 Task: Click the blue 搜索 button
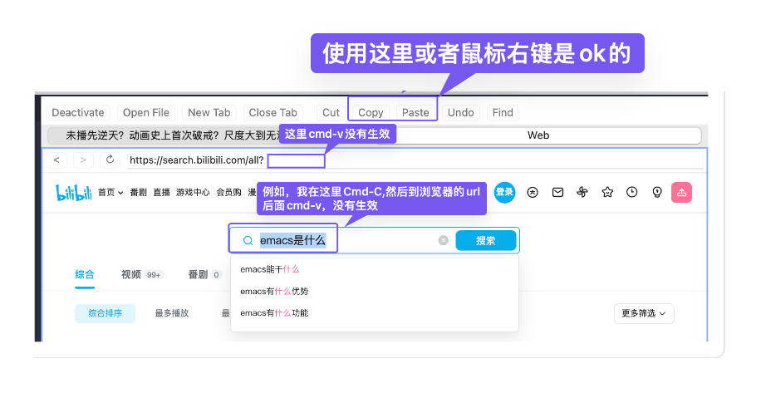click(486, 240)
